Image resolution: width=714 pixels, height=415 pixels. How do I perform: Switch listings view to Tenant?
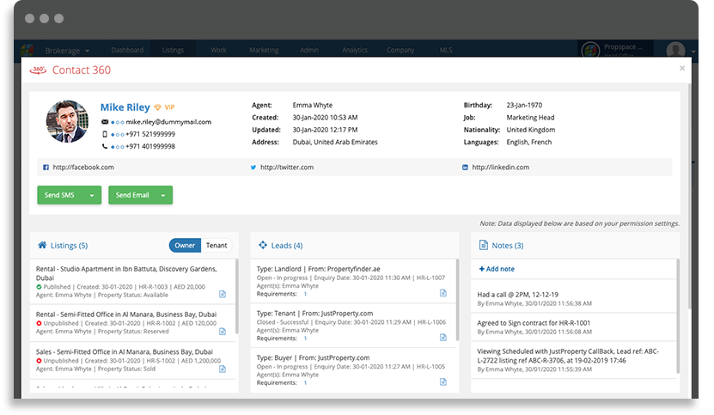coord(217,245)
